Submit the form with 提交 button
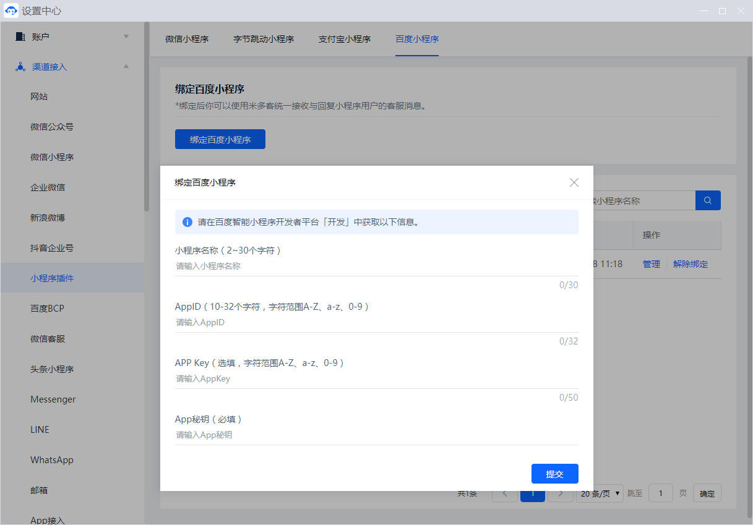The width and height of the screenshot is (753, 525). pyautogui.click(x=554, y=474)
